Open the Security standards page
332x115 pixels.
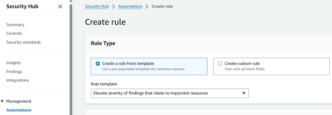tap(24, 42)
